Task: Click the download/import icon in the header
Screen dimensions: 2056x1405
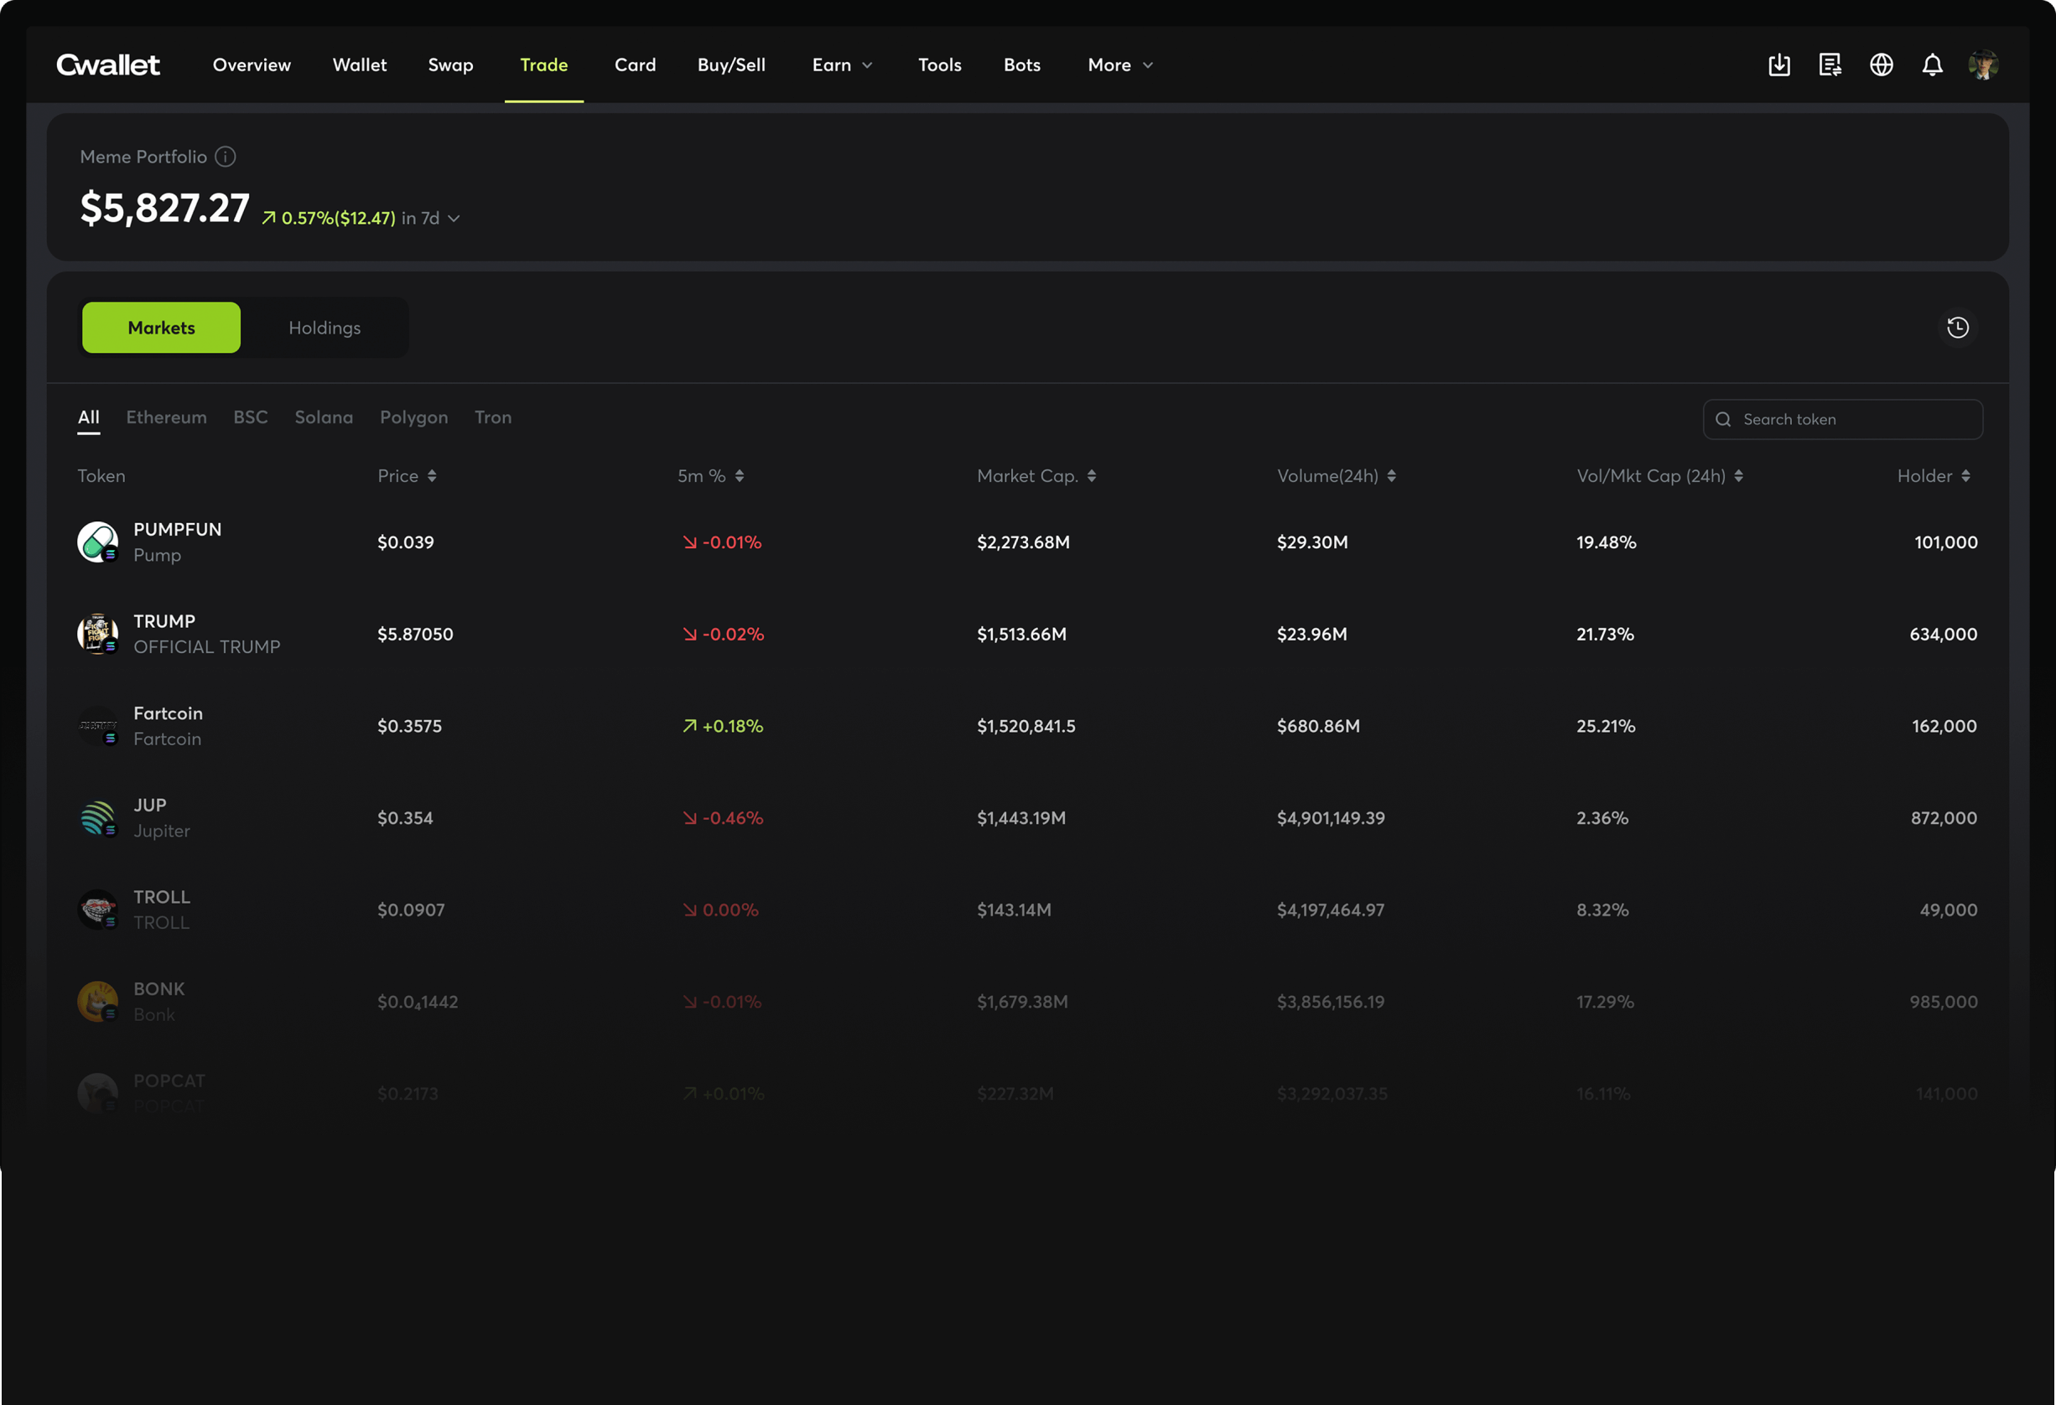Action: (x=1780, y=65)
